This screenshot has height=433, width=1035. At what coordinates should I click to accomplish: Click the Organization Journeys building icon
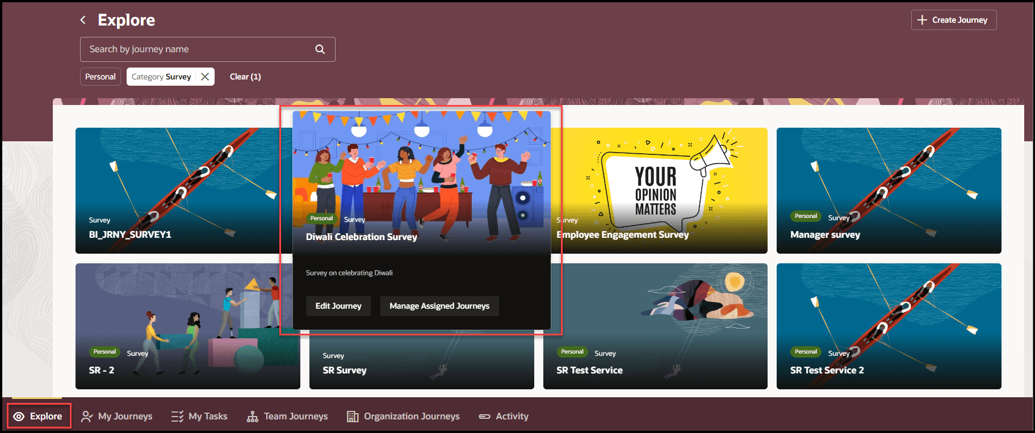pyautogui.click(x=353, y=417)
